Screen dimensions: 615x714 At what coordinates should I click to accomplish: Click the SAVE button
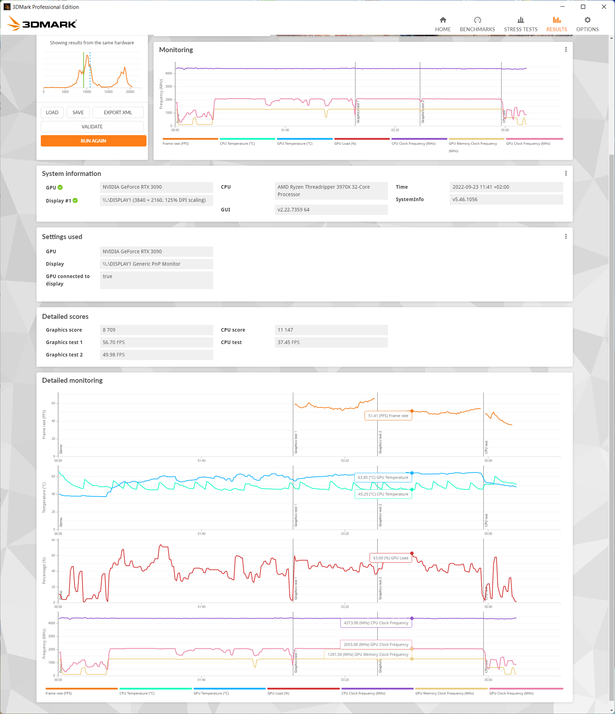(78, 112)
